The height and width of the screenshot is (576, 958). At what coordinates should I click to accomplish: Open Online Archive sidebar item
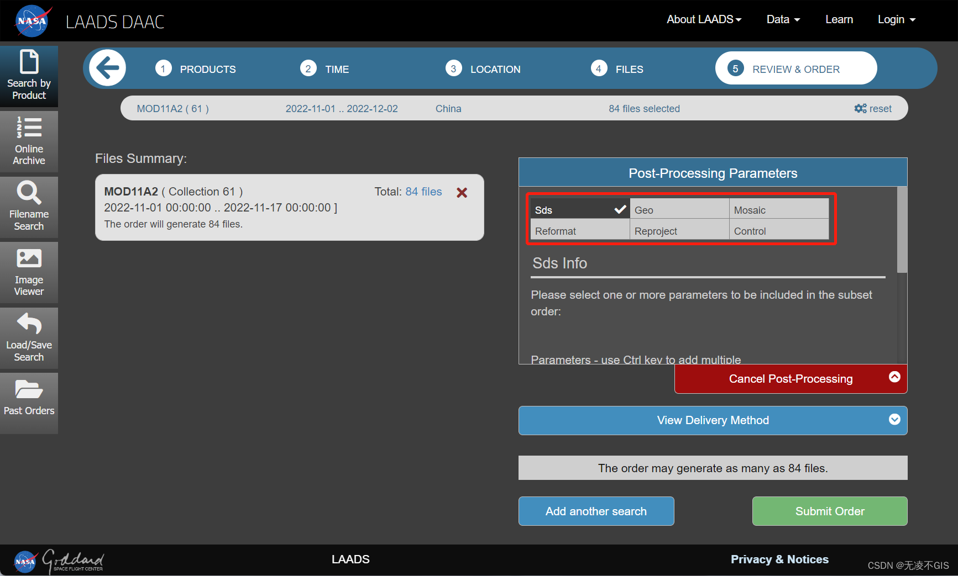[x=29, y=141]
